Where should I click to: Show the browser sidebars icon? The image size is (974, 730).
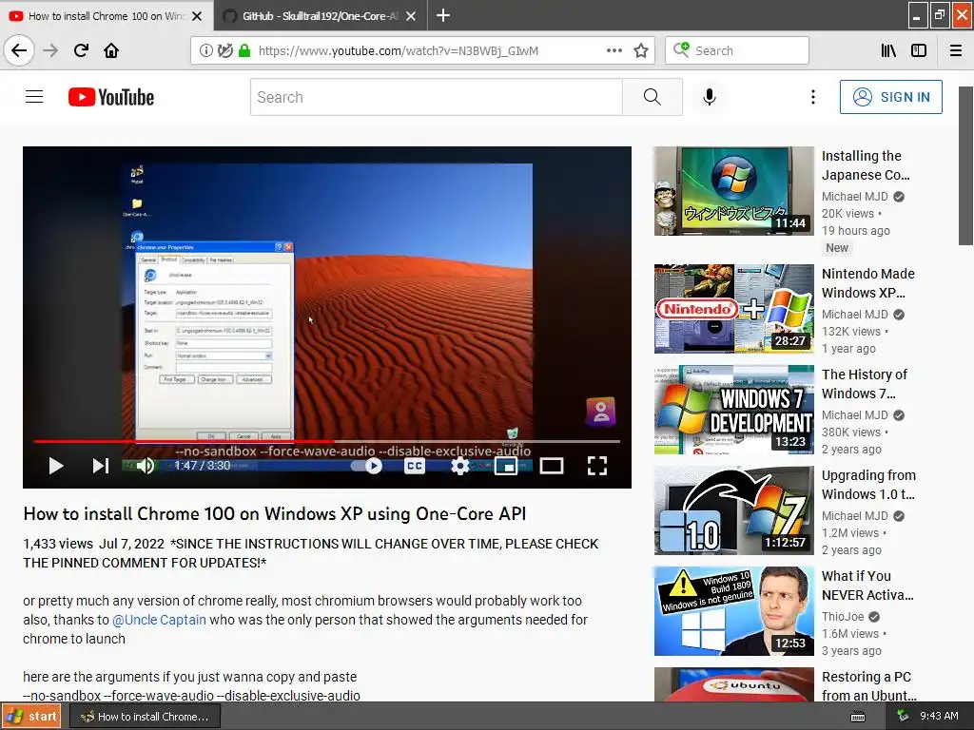click(919, 51)
